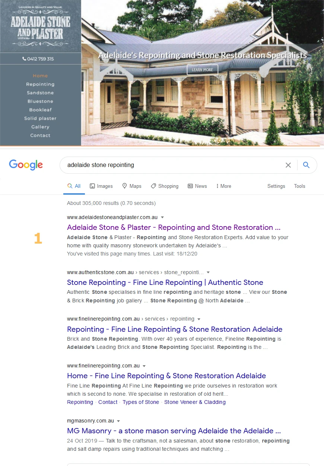Click the hero heading about Repointing Specialists

tap(203, 55)
